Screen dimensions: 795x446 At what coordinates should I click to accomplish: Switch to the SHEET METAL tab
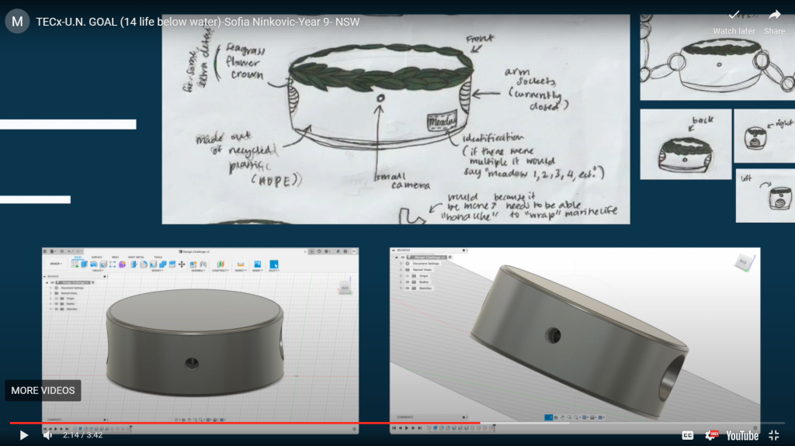(136, 257)
